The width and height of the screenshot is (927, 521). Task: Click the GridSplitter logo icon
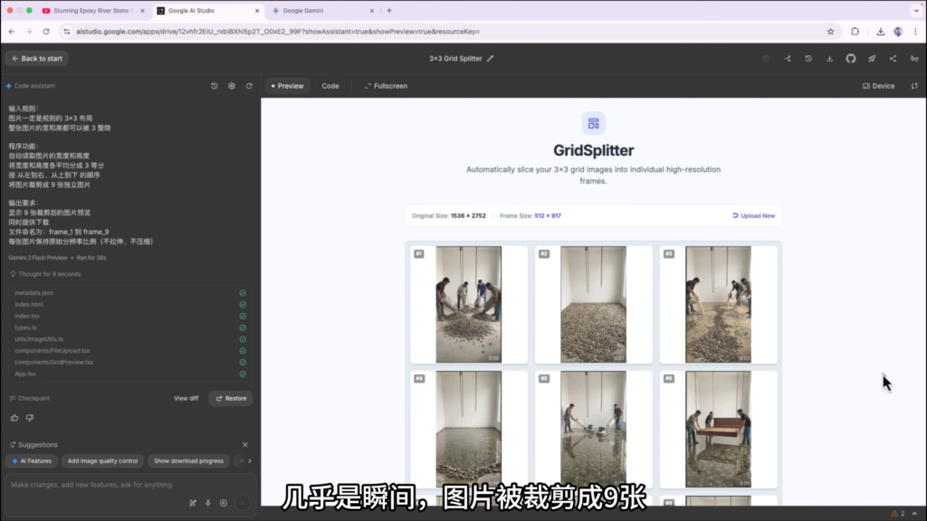tap(594, 123)
